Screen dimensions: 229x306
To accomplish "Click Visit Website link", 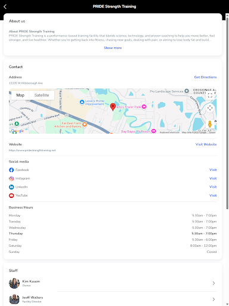I will click(x=206, y=144).
